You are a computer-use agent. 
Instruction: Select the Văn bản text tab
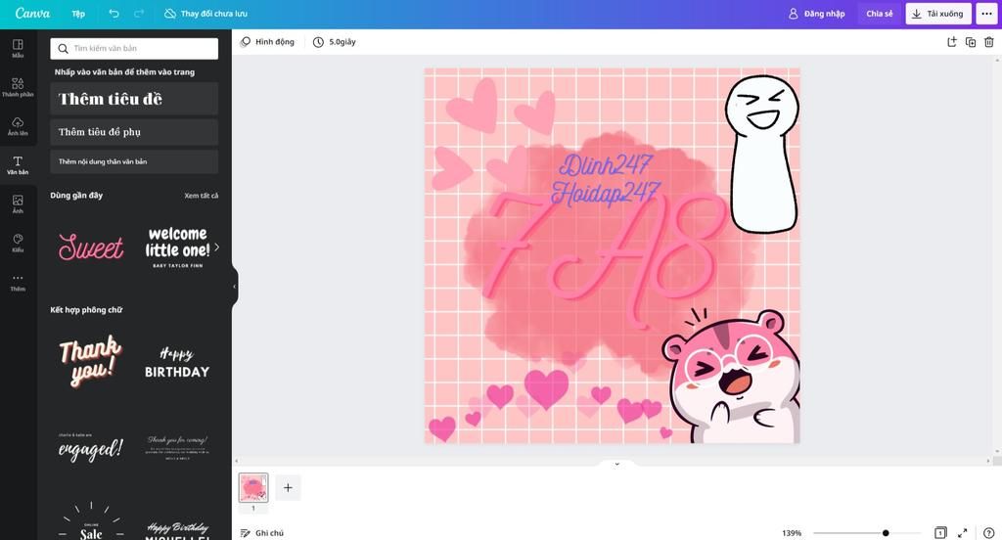(18, 165)
